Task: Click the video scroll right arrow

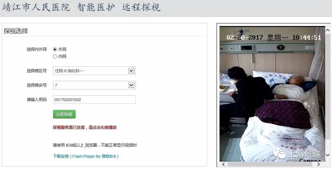Action: click(319, 164)
